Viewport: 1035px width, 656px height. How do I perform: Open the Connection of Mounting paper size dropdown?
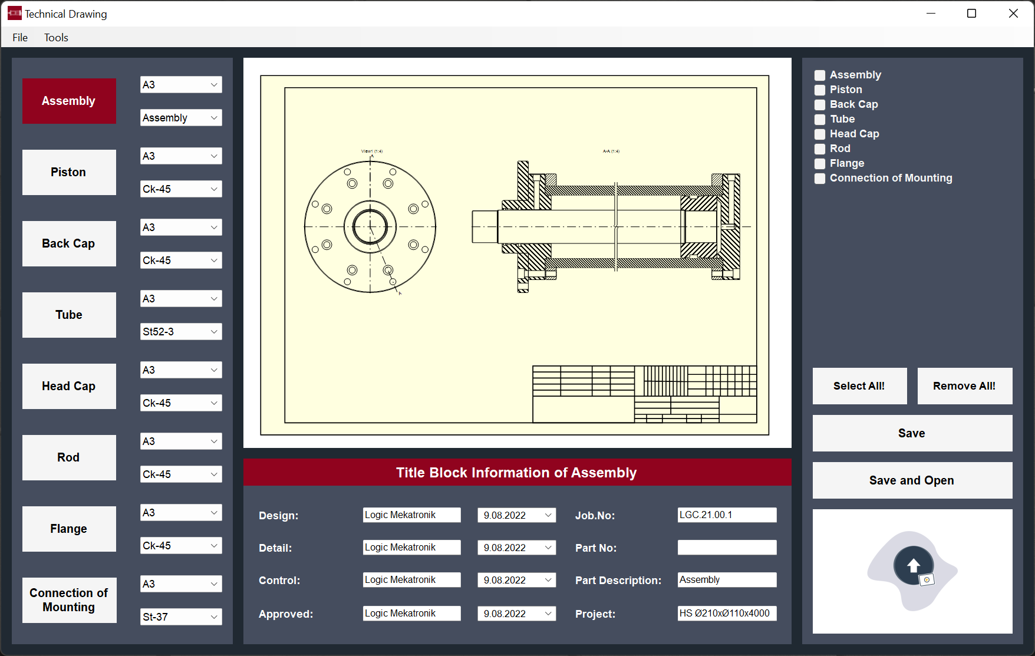pyautogui.click(x=181, y=584)
